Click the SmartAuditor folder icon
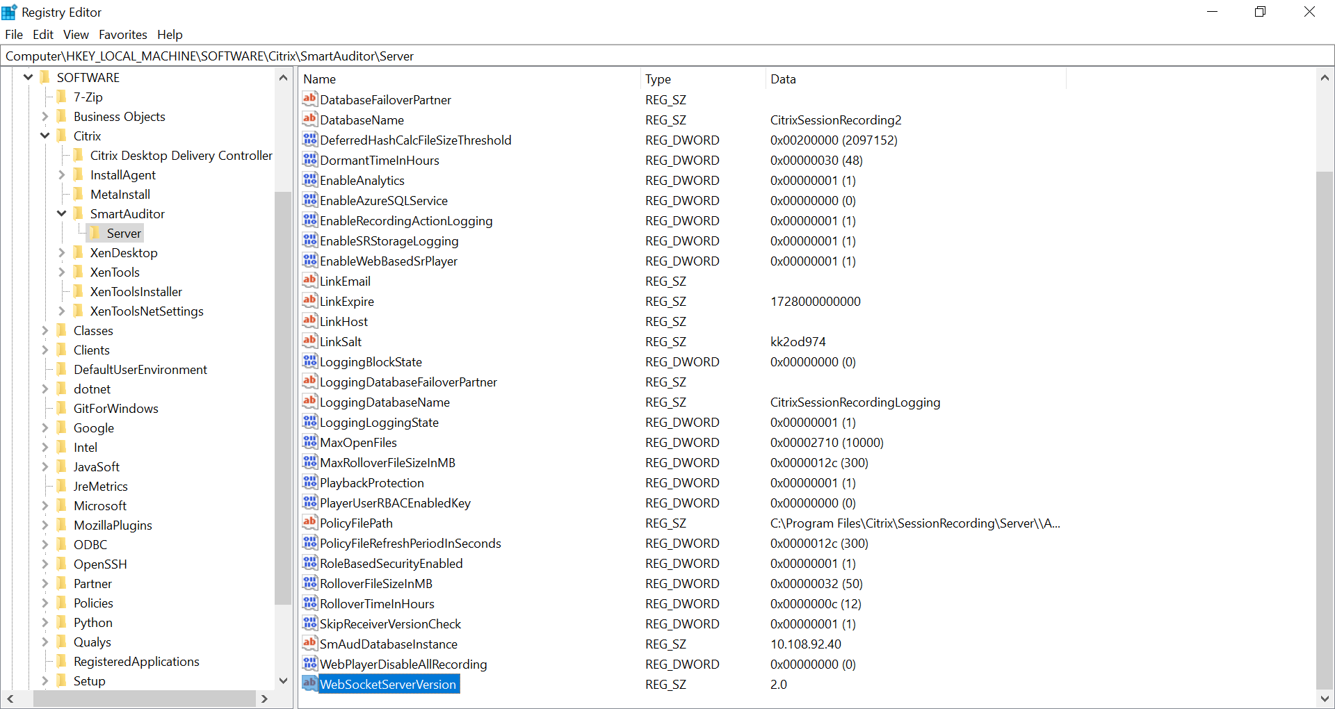The height and width of the screenshot is (709, 1335). click(79, 213)
